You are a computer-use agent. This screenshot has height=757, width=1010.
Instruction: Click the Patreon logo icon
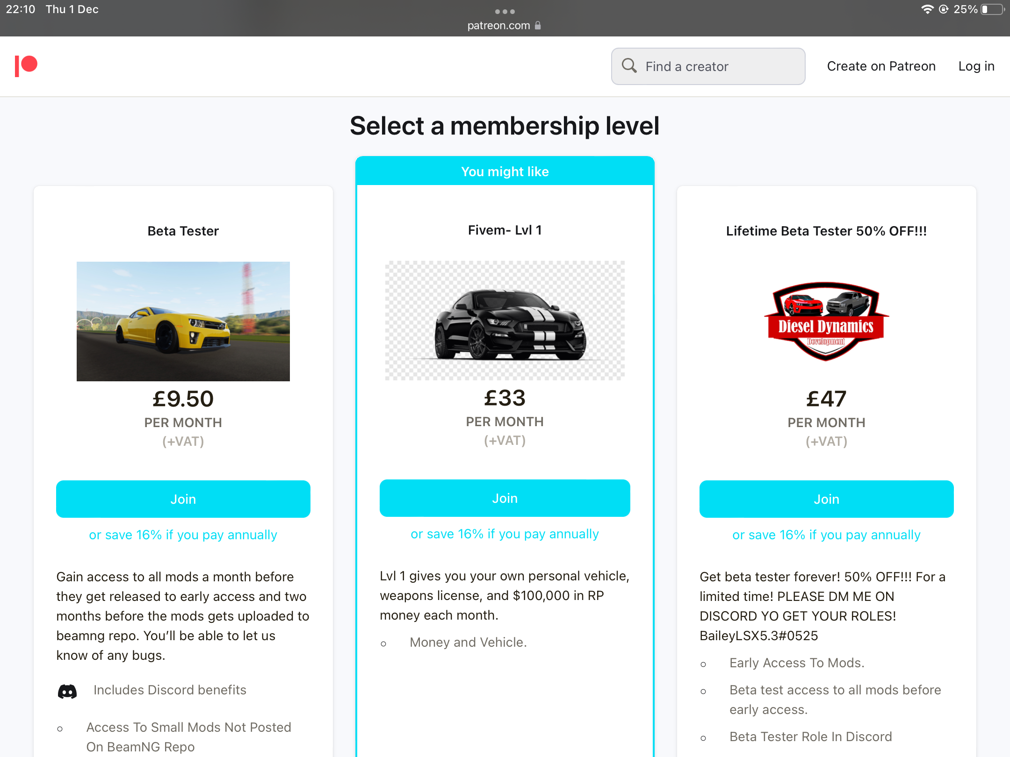(x=26, y=66)
